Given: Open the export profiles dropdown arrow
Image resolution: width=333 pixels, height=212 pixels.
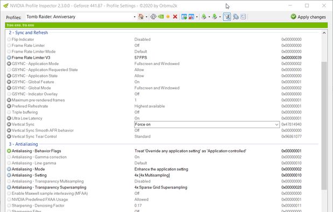Looking at the screenshot, I should point(209,17).
